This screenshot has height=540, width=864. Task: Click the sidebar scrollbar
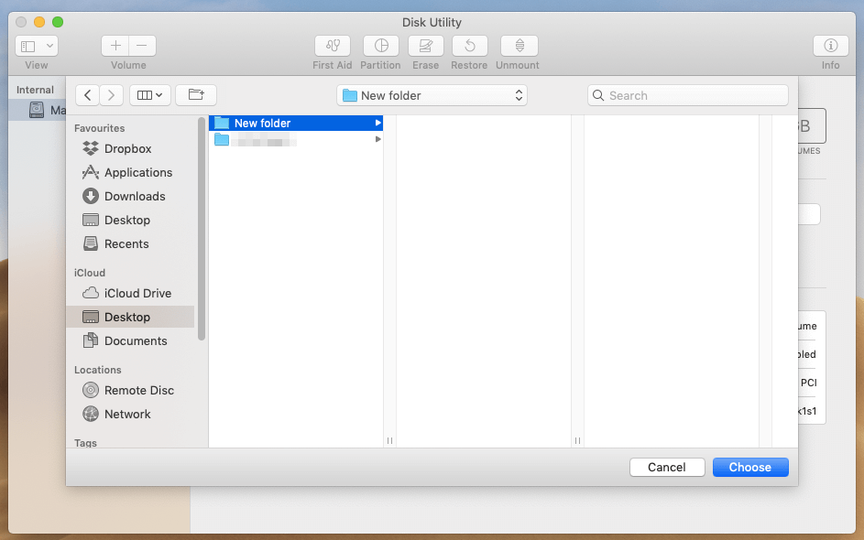202,229
